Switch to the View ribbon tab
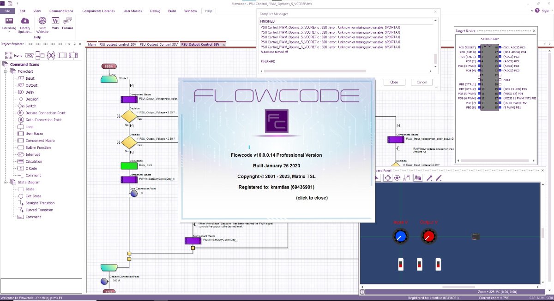The width and height of the screenshot is (554, 301). pyautogui.click(x=37, y=11)
